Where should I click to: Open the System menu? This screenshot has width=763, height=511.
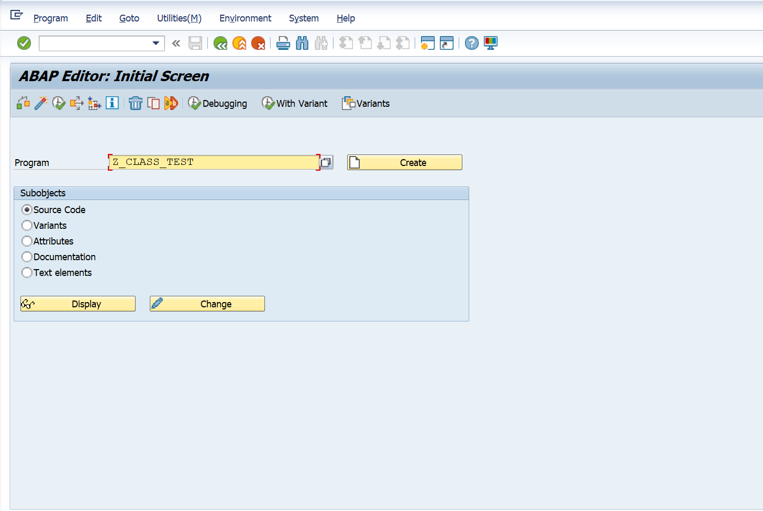tap(304, 18)
